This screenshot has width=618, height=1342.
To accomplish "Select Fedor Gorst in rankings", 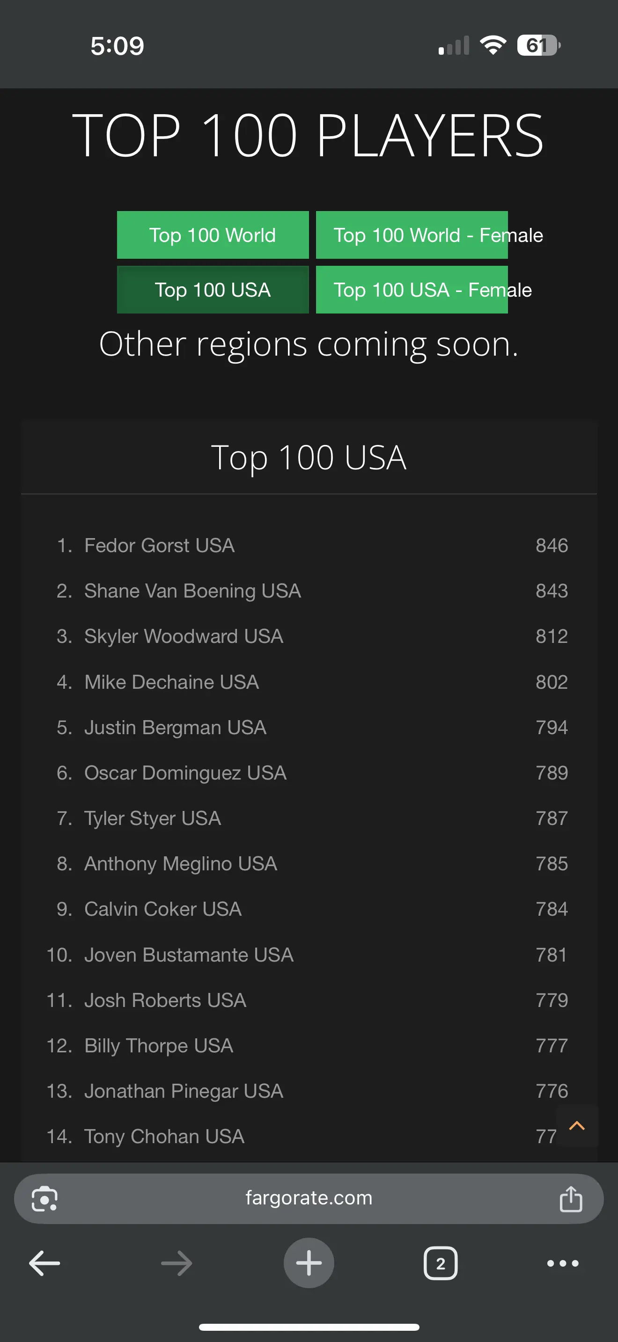I will click(x=160, y=546).
